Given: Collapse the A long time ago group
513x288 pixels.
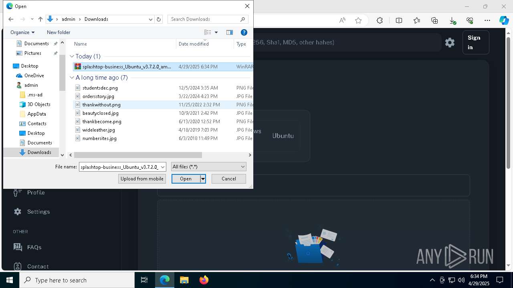Looking at the screenshot, I should [72, 78].
